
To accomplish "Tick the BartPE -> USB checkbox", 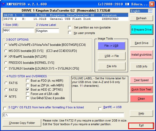I will pyautogui.click(x=100, y=109).
